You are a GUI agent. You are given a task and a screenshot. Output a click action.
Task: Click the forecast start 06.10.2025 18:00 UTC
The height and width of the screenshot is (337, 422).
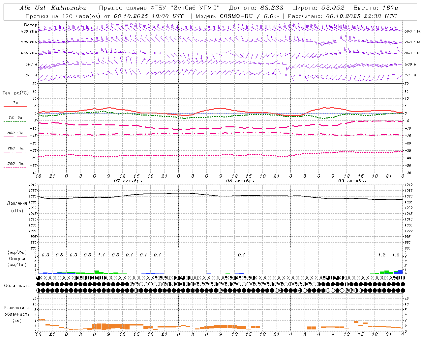pyautogui.click(x=149, y=16)
